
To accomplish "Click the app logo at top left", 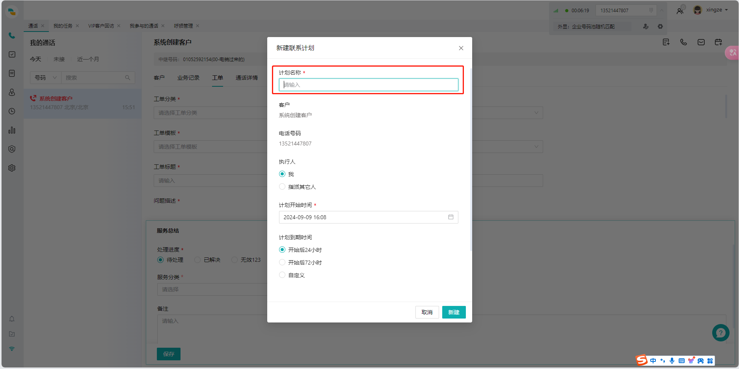I will [x=12, y=11].
